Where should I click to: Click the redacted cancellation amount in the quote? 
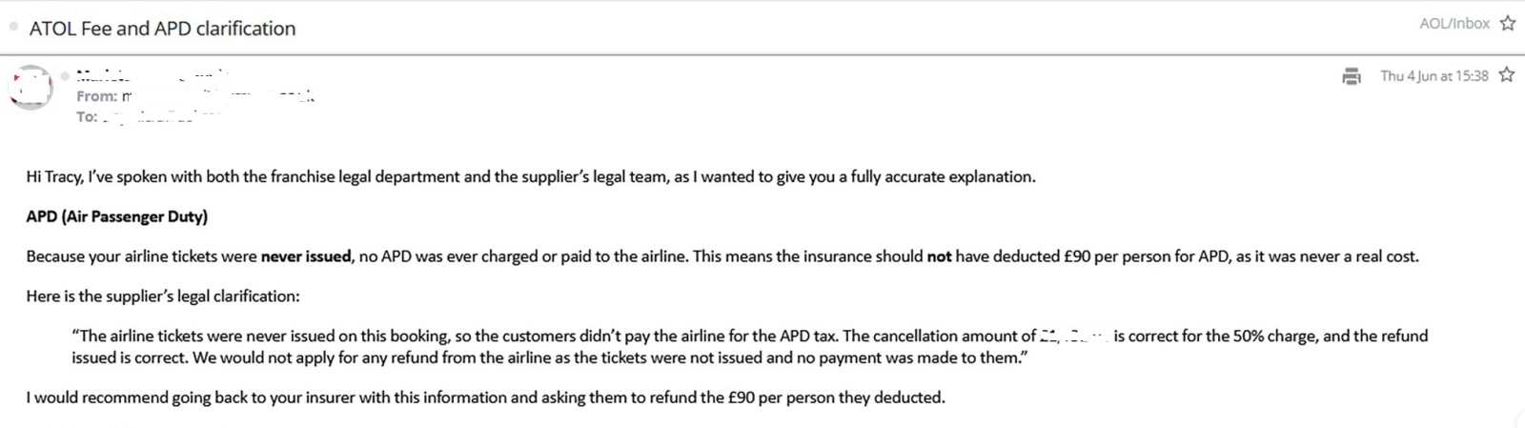[1074, 336]
